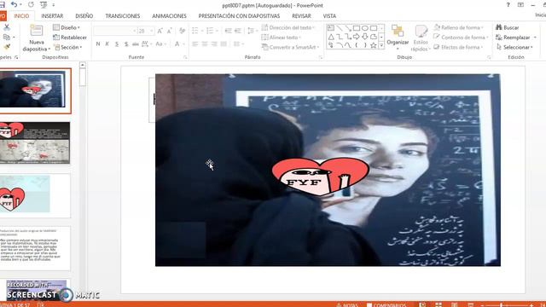Toggle align text right

tap(214, 43)
